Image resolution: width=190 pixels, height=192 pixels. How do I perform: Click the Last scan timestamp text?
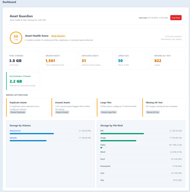pyautogui.click(x=153, y=18)
